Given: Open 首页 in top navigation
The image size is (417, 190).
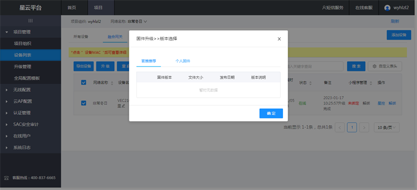Looking at the screenshot, I should coord(71,8).
